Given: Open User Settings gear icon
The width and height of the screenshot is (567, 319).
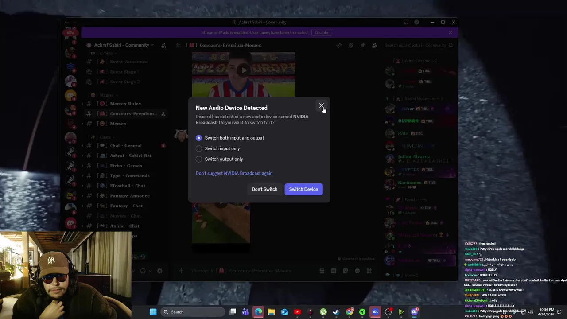Looking at the screenshot, I should (159, 271).
